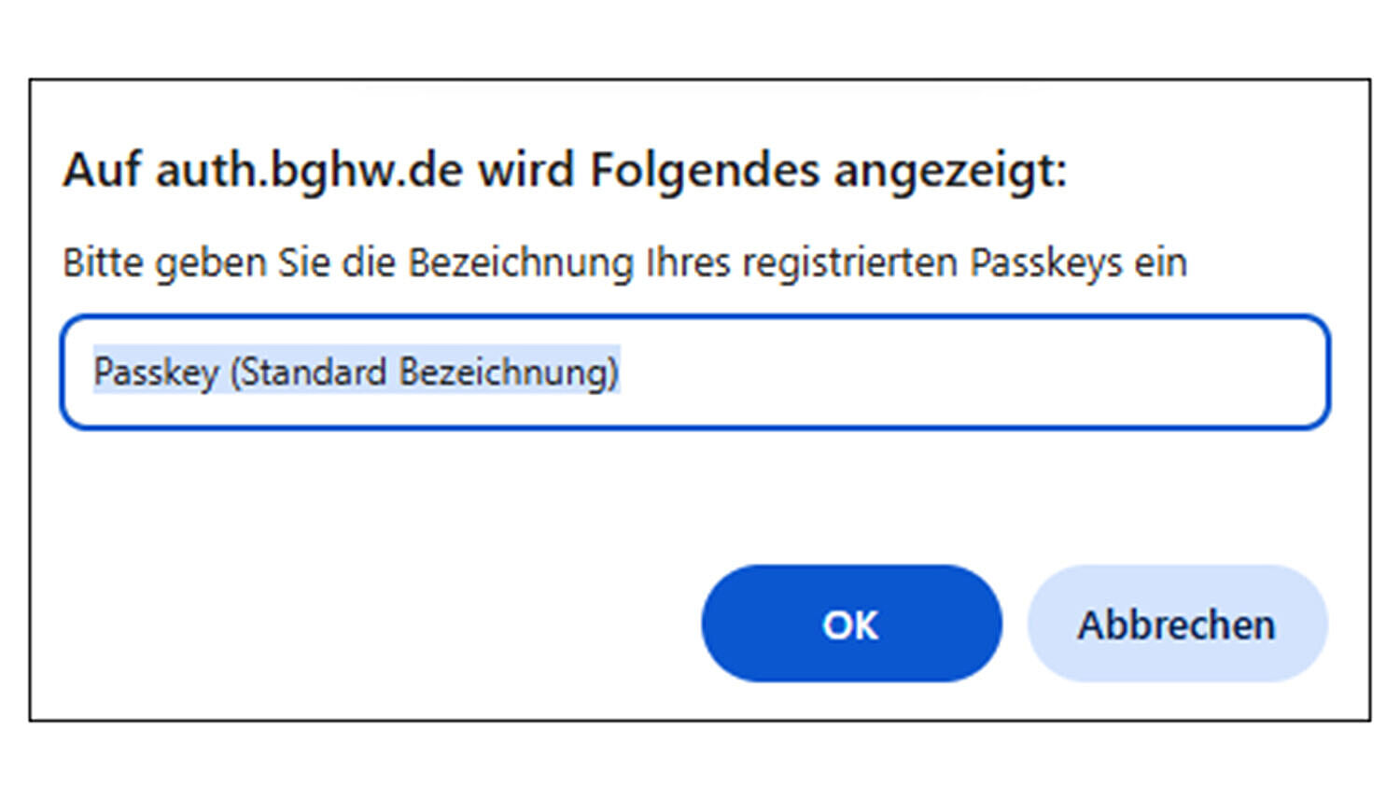The width and height of the screenshot is (1400, 786).
Task: Click 'Bezeichnung)' at end of input text
Action: 509,372
